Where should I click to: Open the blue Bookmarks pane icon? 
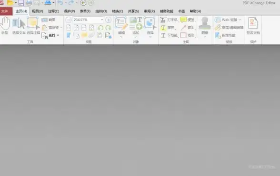coord(69,35)
